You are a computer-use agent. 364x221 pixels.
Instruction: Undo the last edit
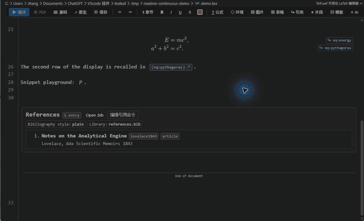[x=119, y=12]
